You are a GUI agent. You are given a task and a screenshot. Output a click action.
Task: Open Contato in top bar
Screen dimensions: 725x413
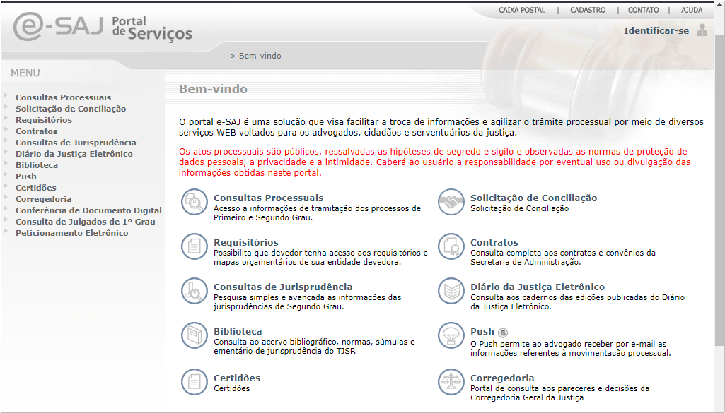643,10
